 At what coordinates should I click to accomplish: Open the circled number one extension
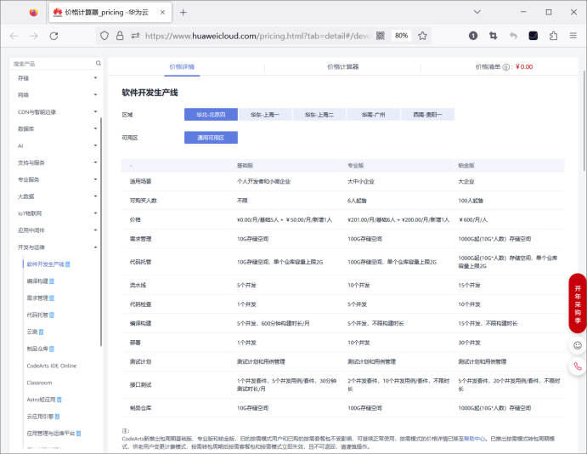point(473,36)
